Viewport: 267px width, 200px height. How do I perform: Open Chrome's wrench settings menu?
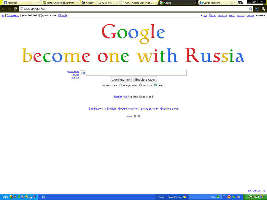[263, 9]
